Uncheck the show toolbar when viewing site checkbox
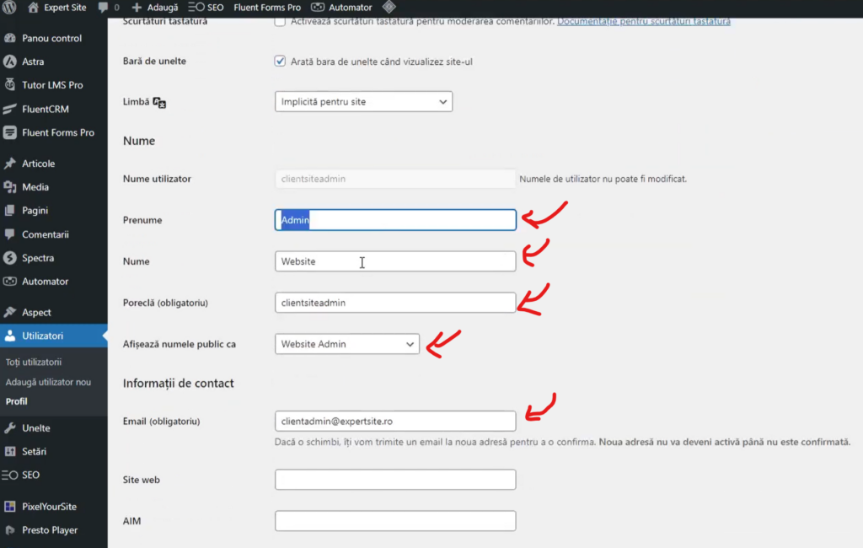 (281, 61)
